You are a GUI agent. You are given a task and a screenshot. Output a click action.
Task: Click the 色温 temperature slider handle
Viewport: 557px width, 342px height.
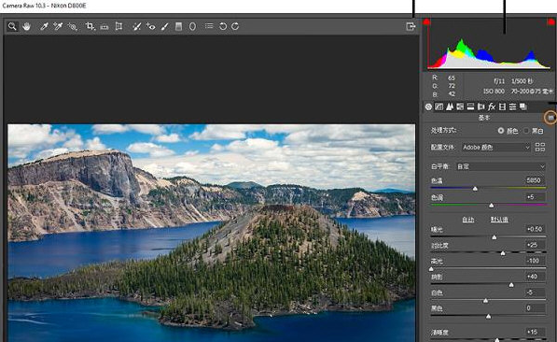(475, 189)
